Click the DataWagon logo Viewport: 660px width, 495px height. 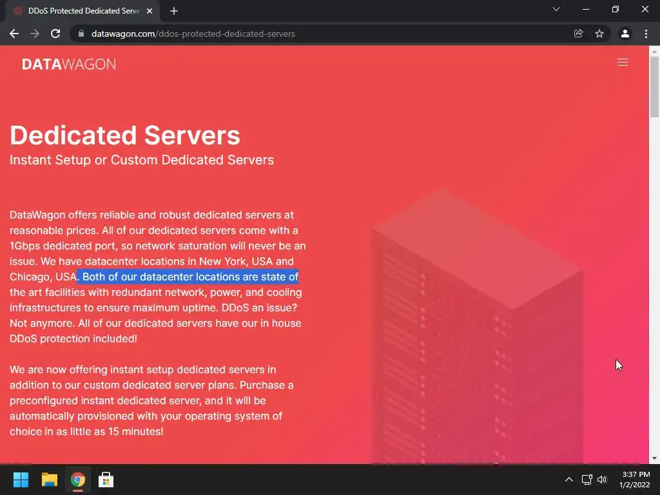click(68, 64)
